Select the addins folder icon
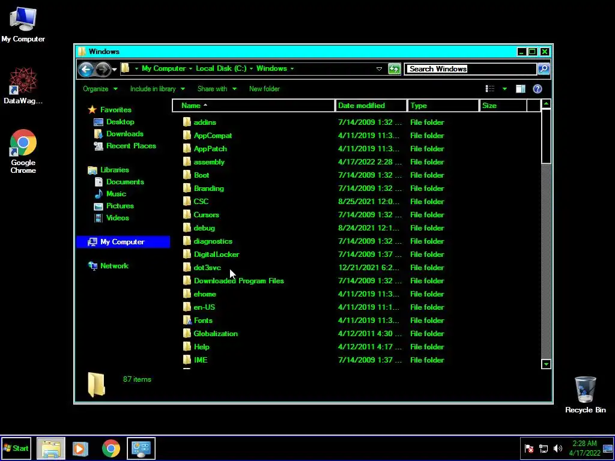This screenshot has height=461, width=615. 187,122
